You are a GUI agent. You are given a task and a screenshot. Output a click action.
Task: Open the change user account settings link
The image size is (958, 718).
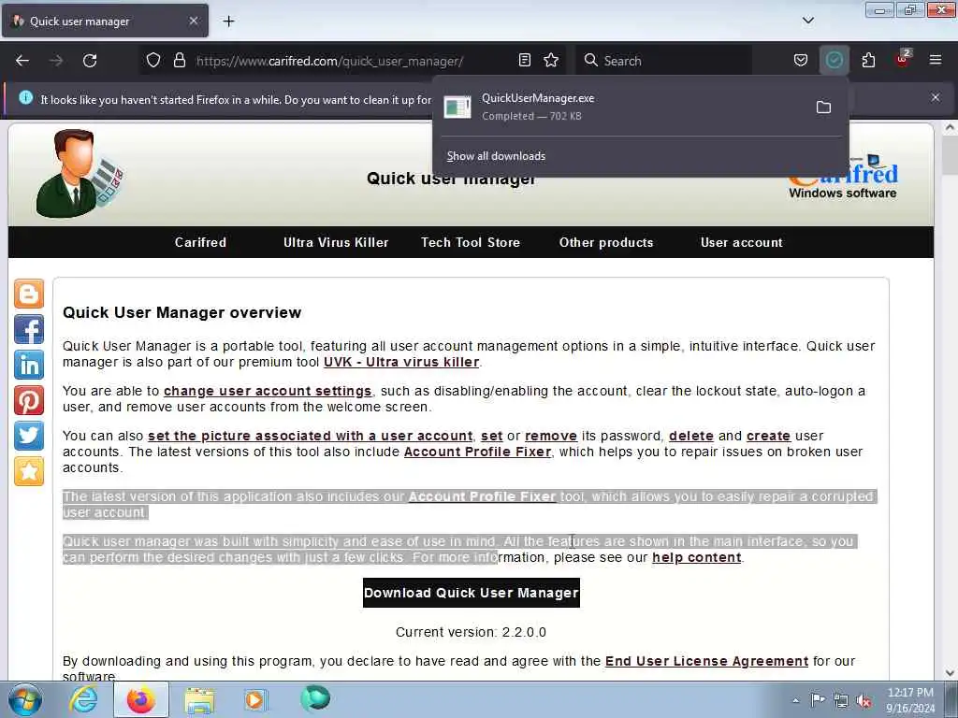point(268,391)
